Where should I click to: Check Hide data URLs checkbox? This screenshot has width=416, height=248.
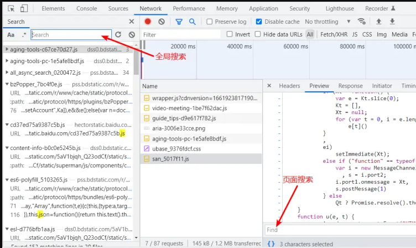point(258,34)
